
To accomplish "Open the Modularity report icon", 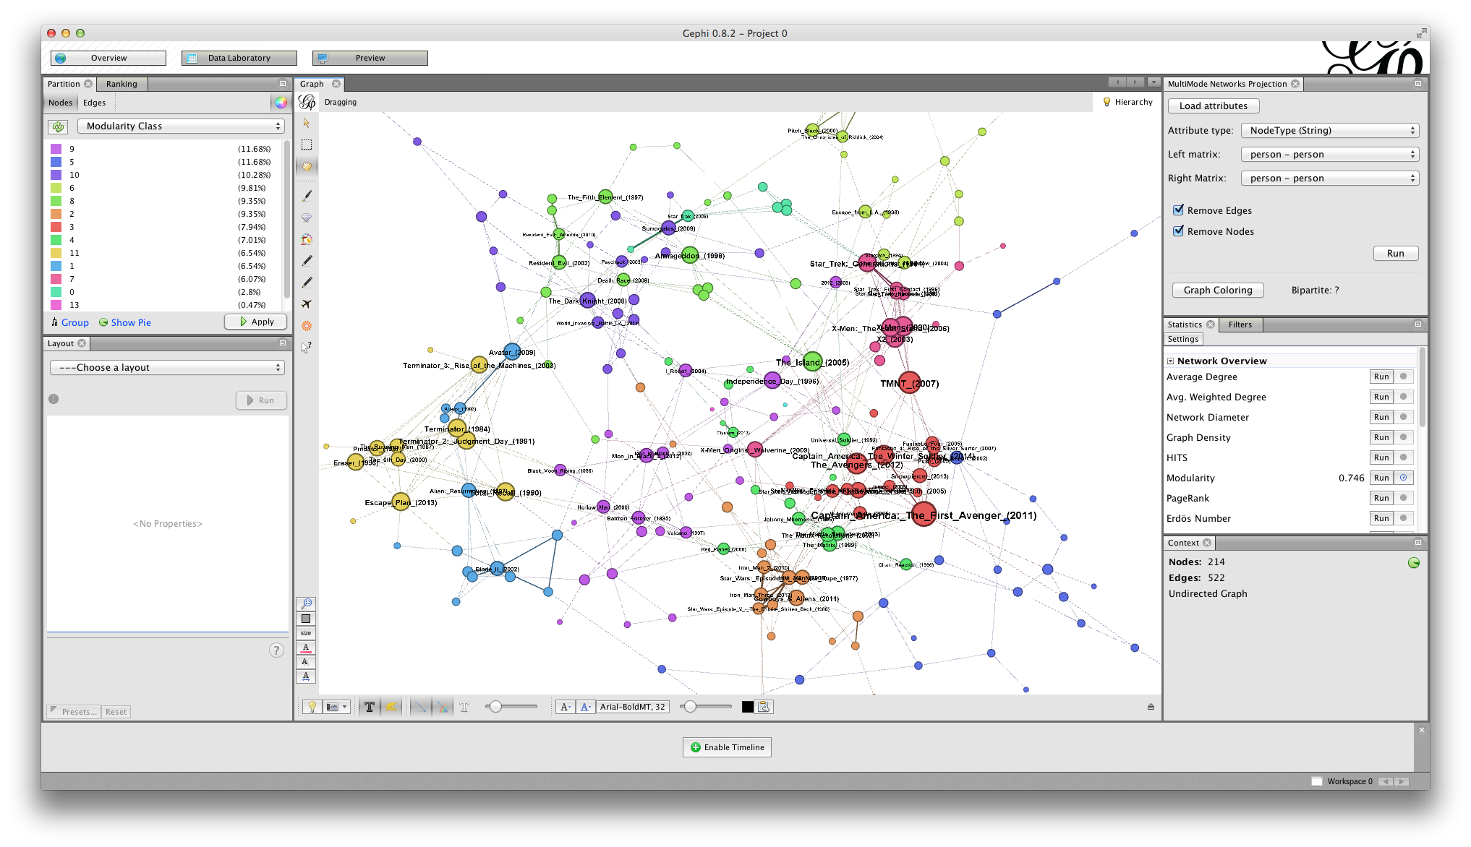I will point(1403,478).
